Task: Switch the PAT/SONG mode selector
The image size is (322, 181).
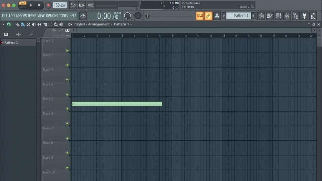Action: point(23,5)
